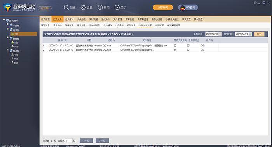The image size is (272, 147).
Task: Click the help exclamation icon
Action: pos(100,7)
